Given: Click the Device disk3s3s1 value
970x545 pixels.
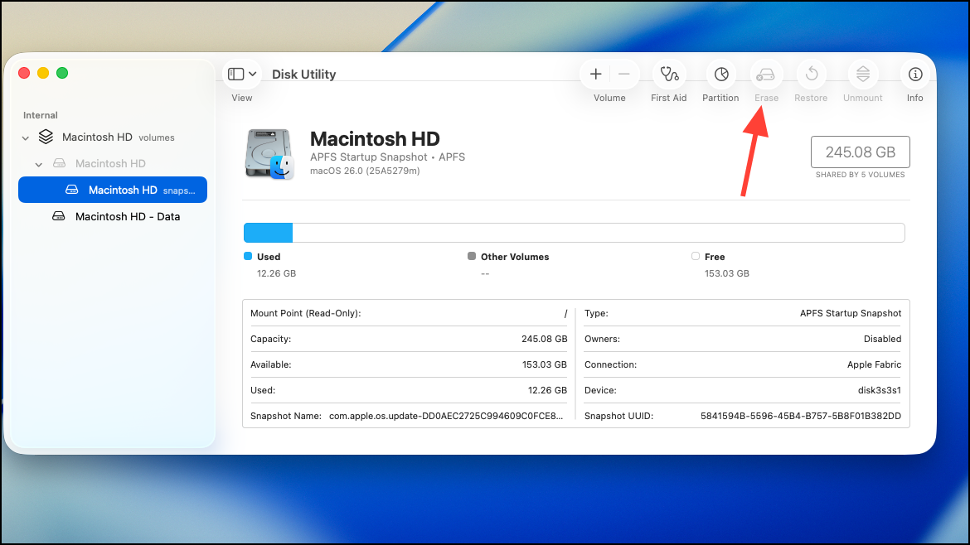Looking at the screenshot, I should tap(879, 390).
